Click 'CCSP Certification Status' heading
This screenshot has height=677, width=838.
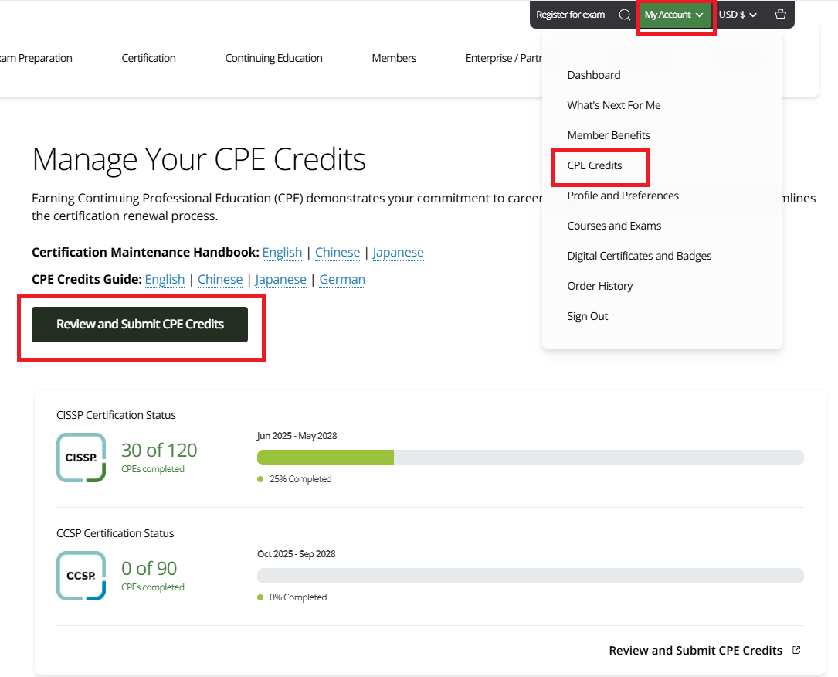tap(115, 533)
